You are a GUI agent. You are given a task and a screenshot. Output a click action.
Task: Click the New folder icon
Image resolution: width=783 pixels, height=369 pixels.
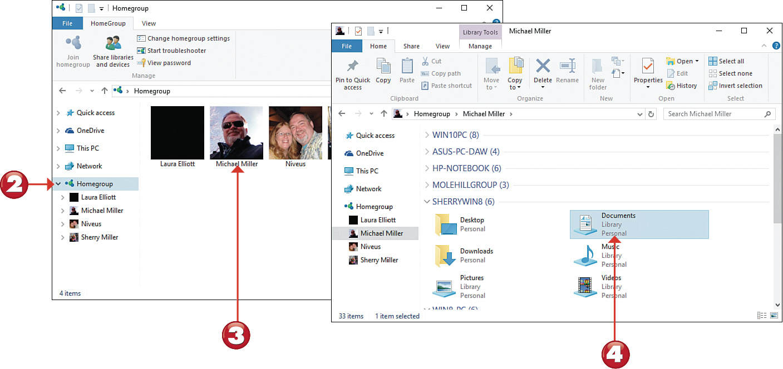pyautogui.click(x=598, y=66)
